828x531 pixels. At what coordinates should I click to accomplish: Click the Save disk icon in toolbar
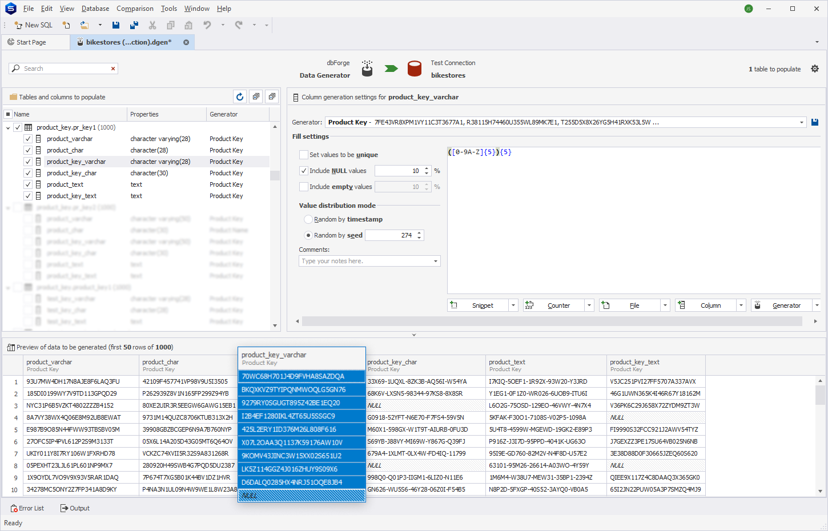[x=116, y=25]
